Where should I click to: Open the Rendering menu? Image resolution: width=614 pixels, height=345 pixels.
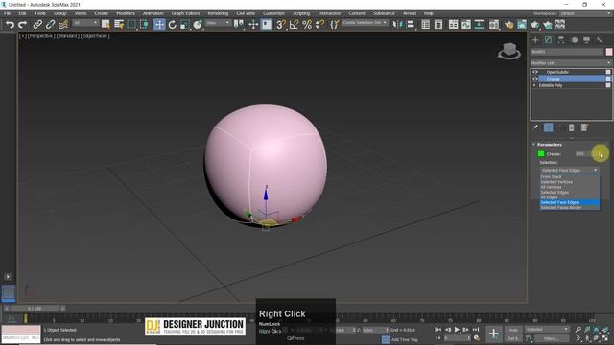[218, 13]
